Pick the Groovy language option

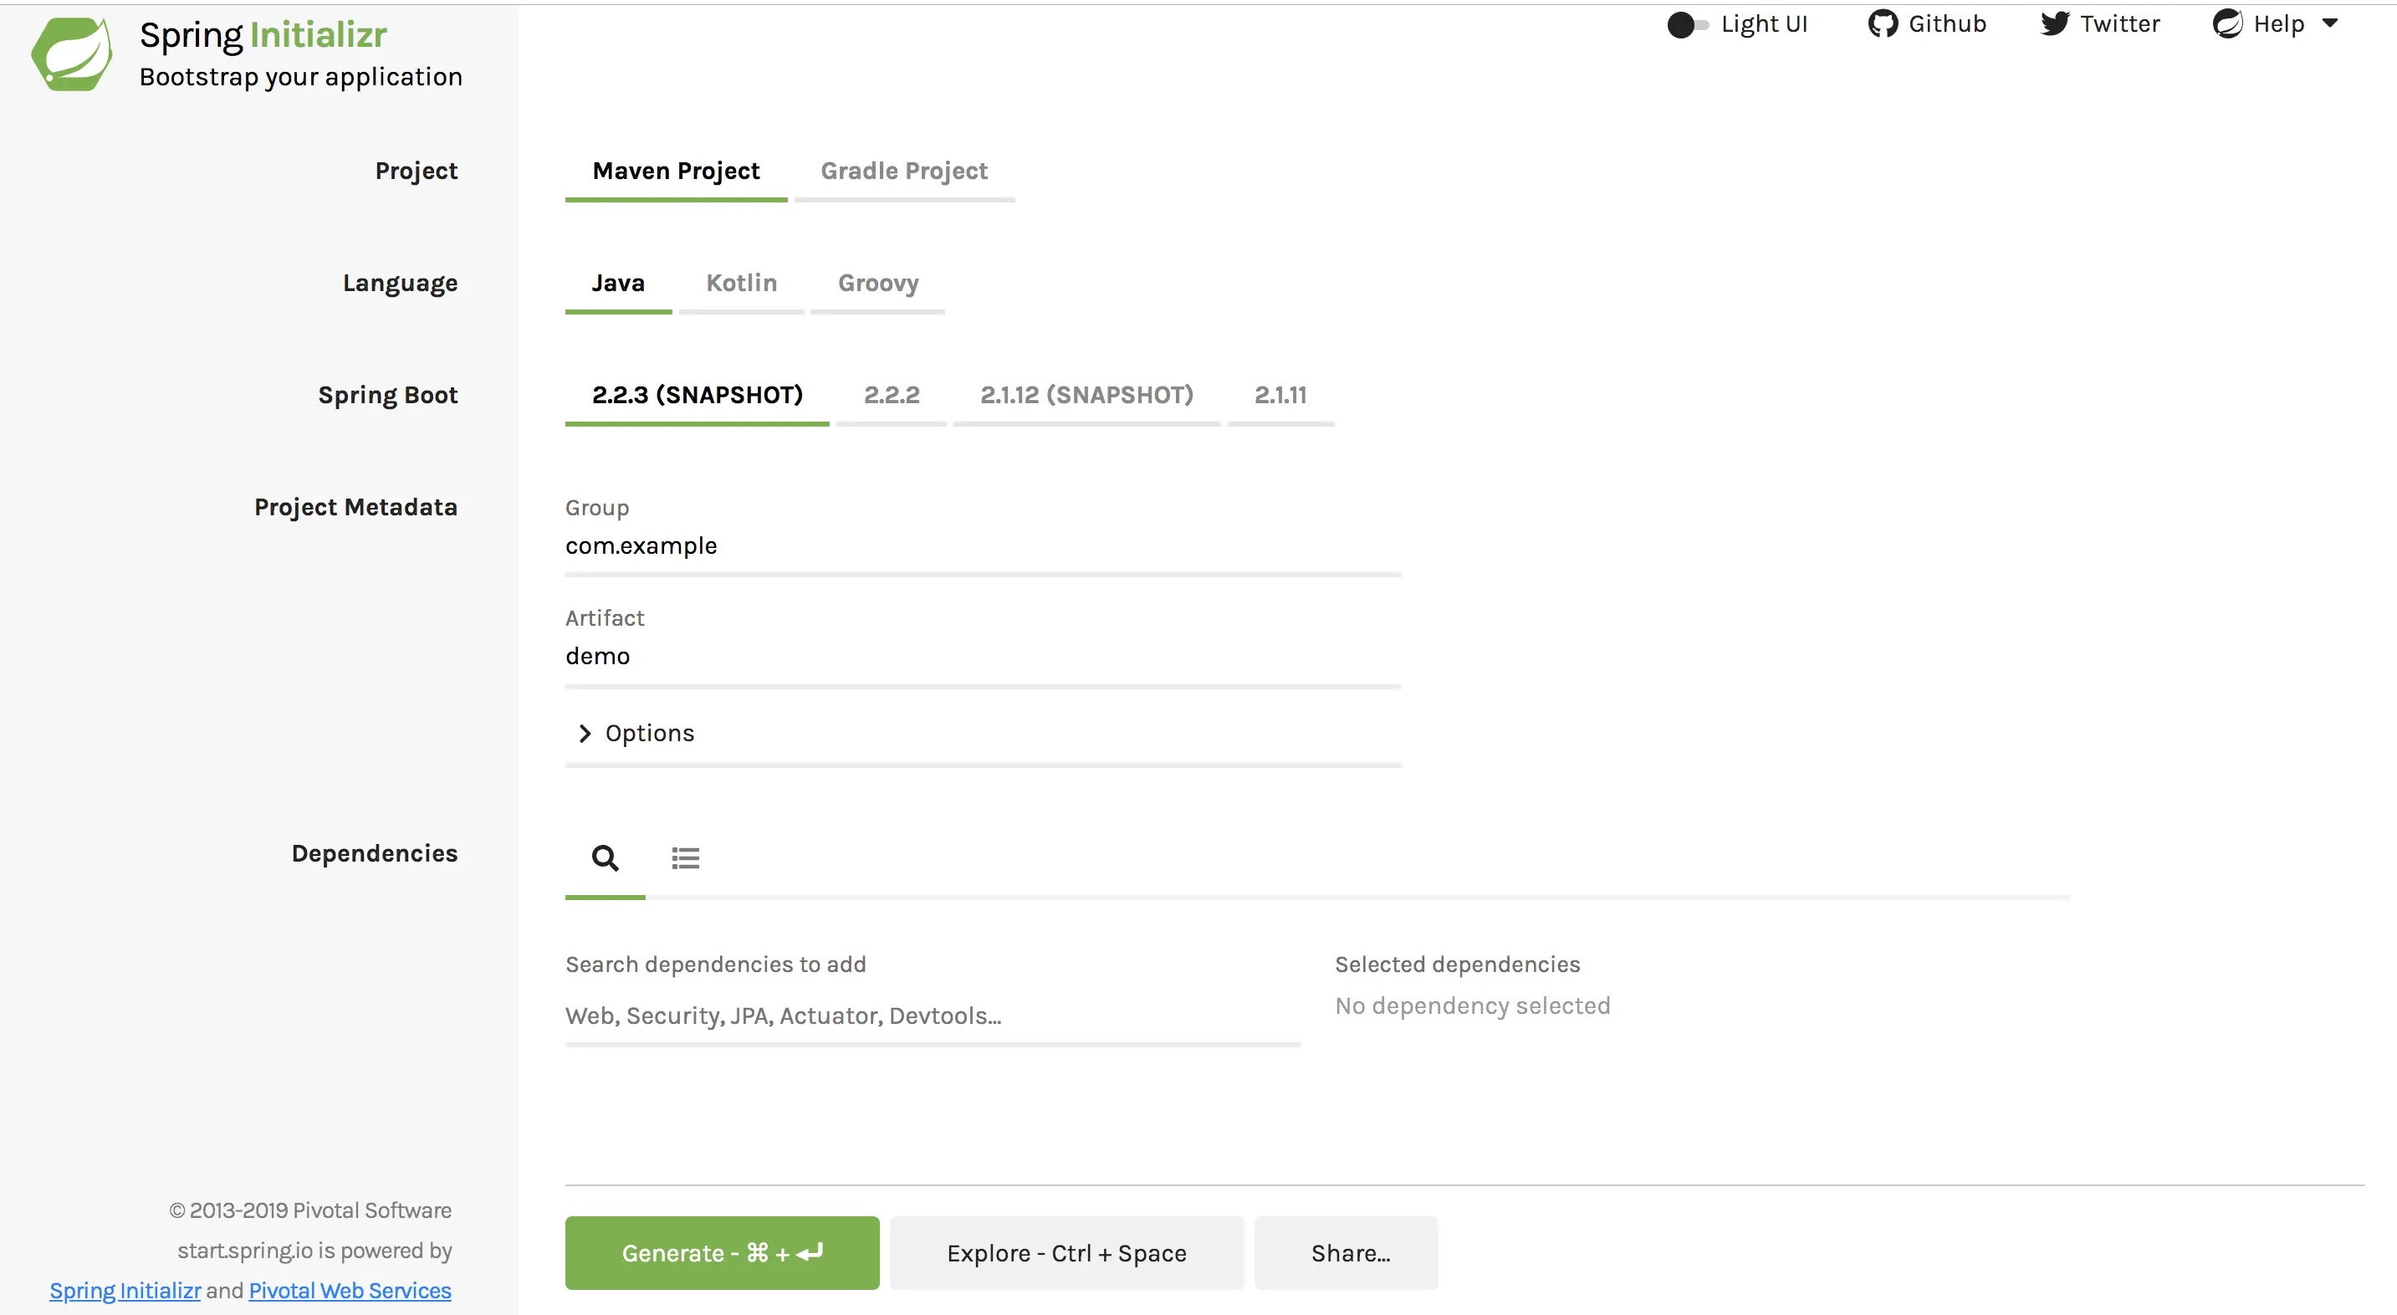pyautogui.click(x=877, y=283)
